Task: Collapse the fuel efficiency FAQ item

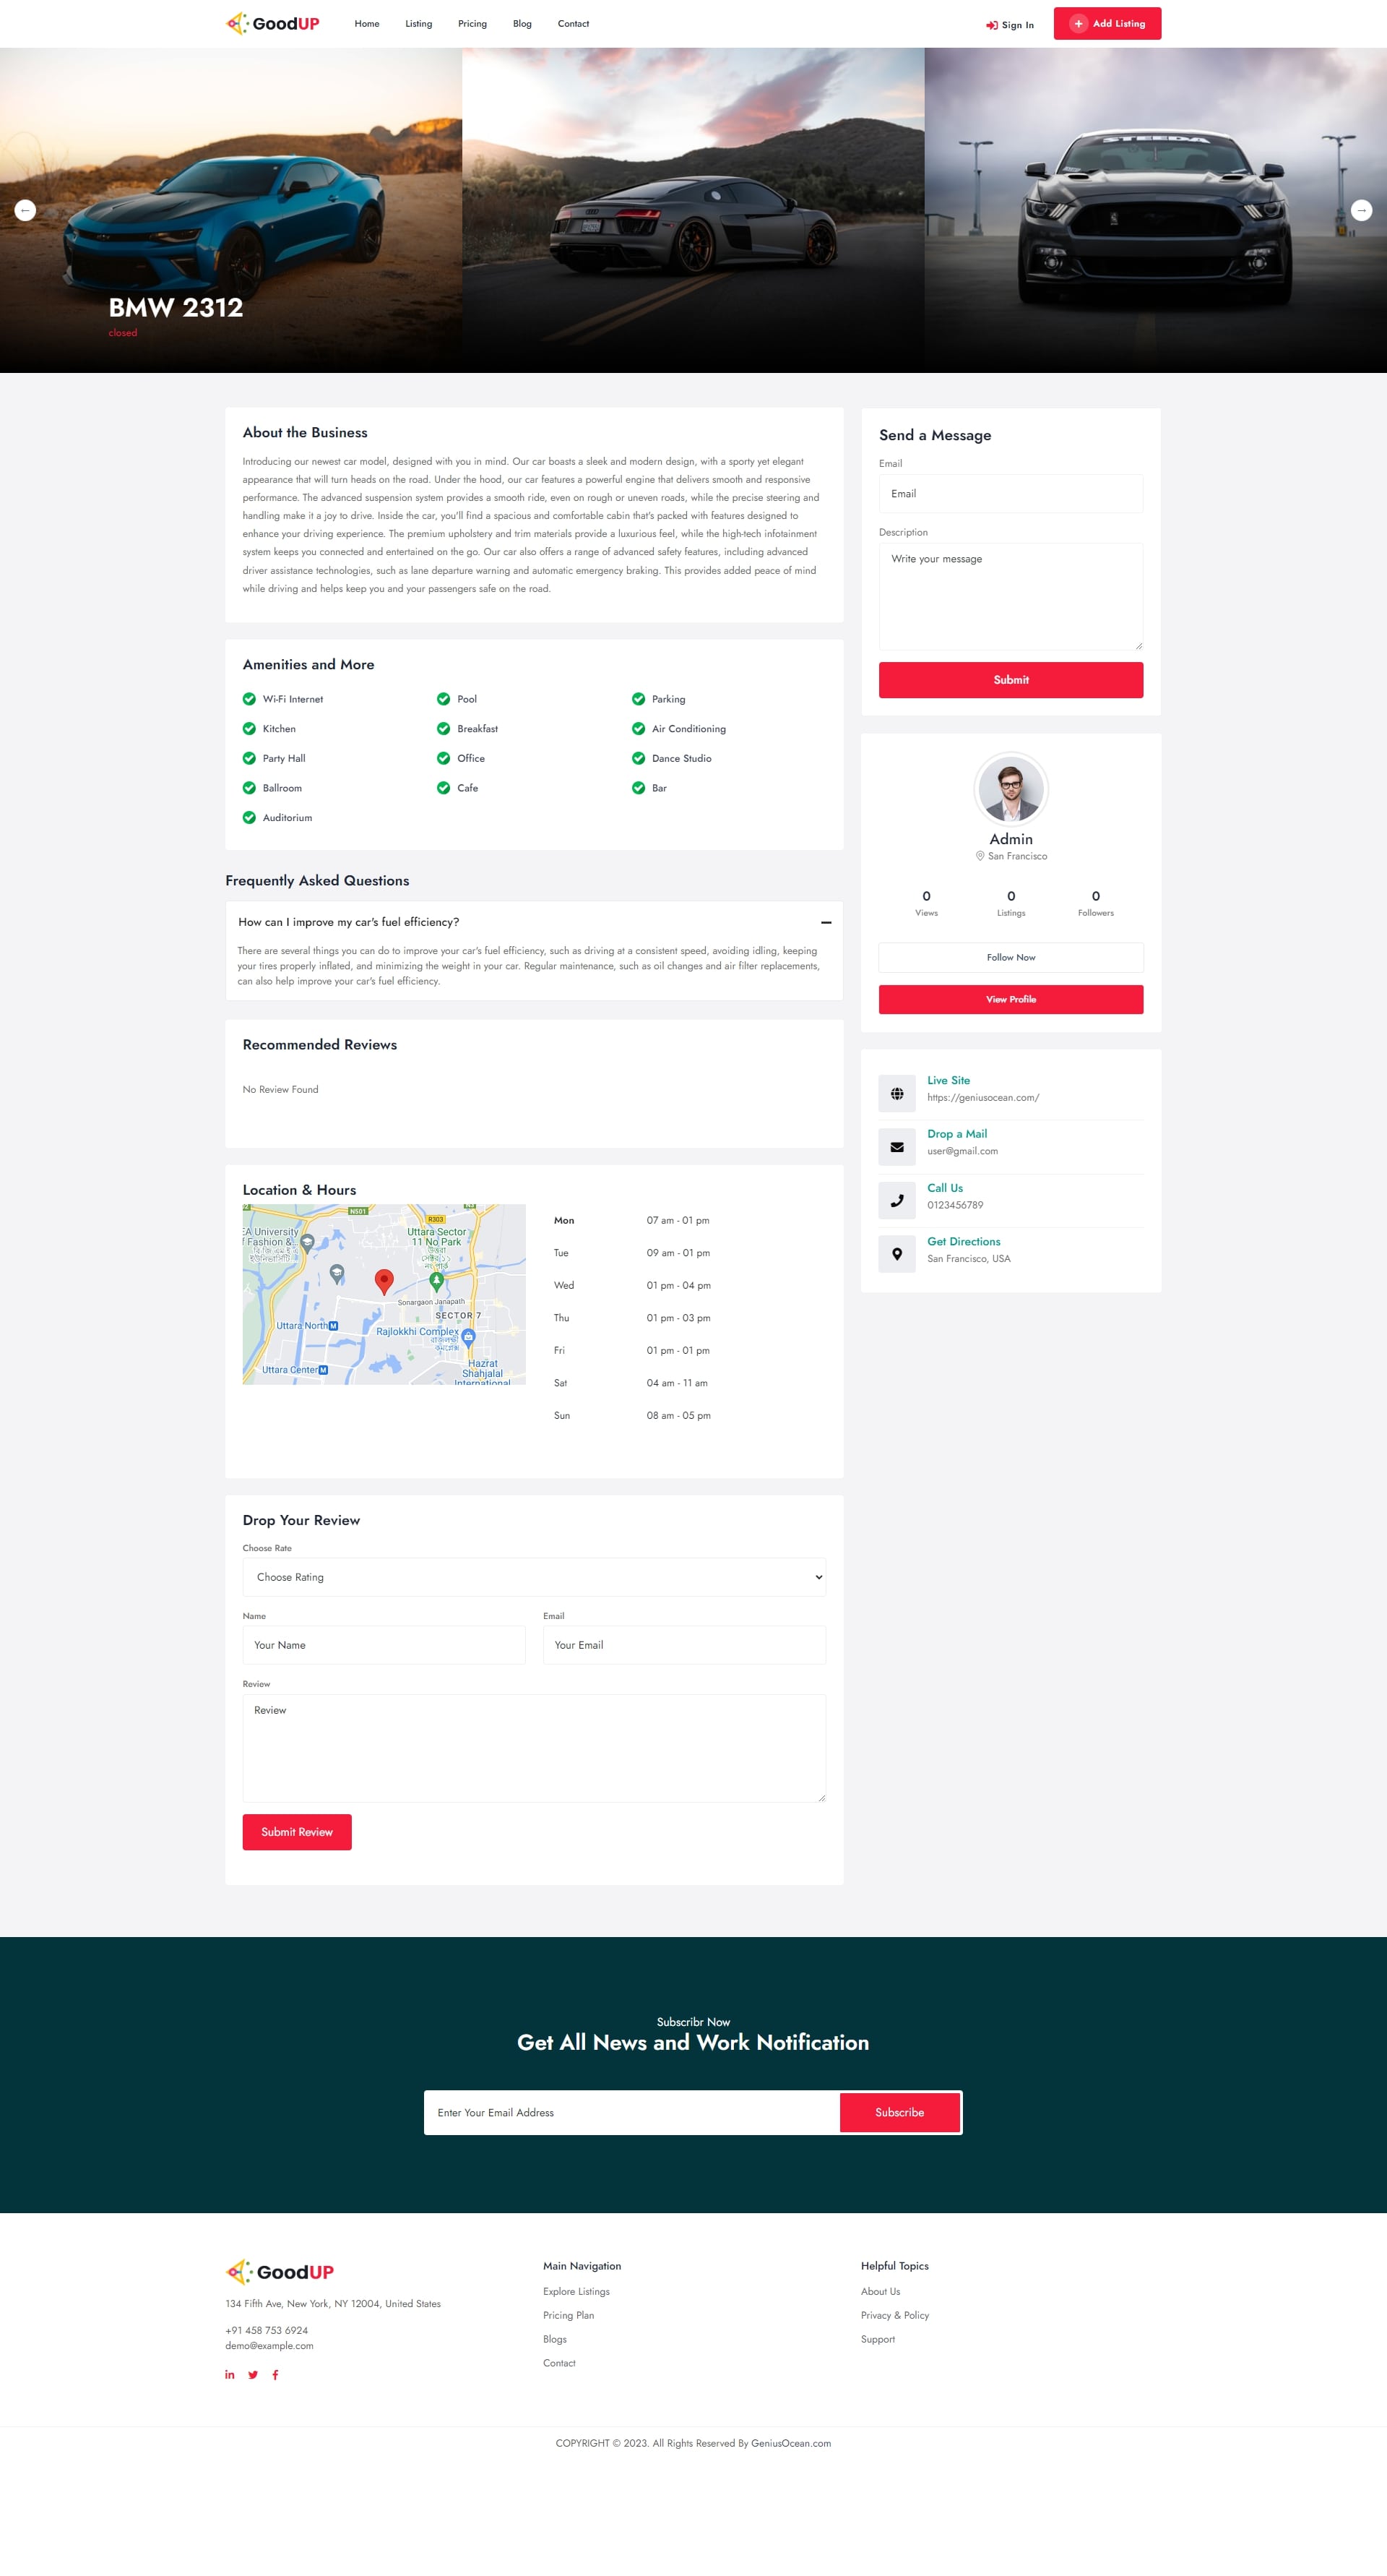Action: coord(826,922)
